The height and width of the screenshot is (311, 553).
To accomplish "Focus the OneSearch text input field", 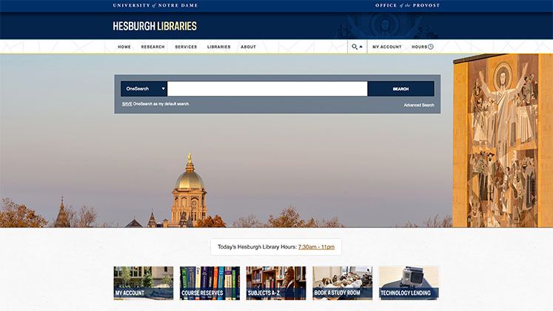I will (x=267, y=89).
